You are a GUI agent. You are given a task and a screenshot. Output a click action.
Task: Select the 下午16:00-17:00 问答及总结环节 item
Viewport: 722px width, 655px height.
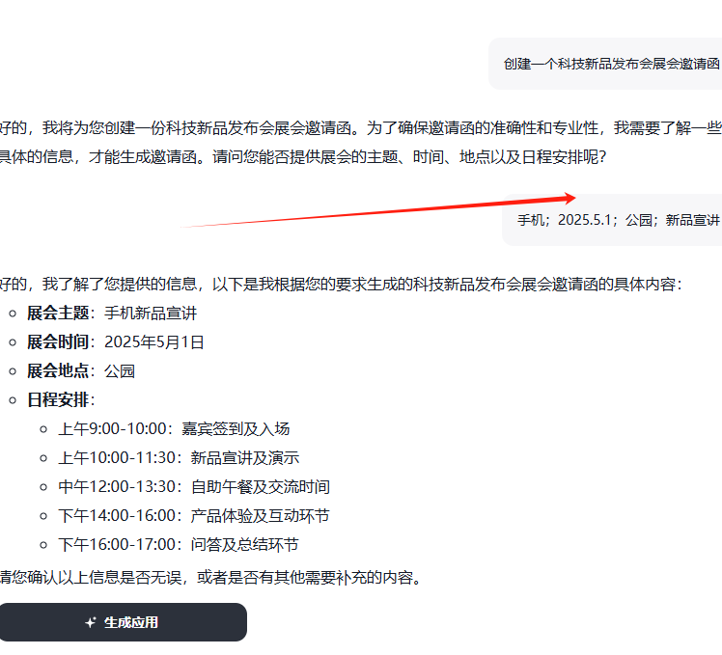click(x=179, y=545)
